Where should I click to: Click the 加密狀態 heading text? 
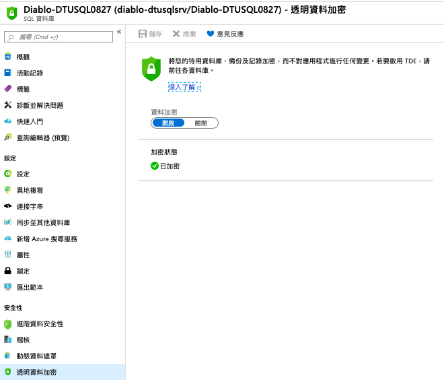click(164, 152)
